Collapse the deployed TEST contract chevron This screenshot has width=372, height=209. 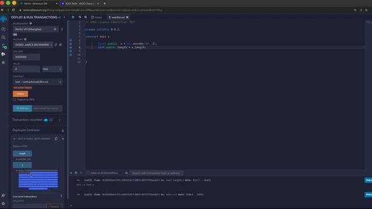pyautogui.click(x=15, y=139)
